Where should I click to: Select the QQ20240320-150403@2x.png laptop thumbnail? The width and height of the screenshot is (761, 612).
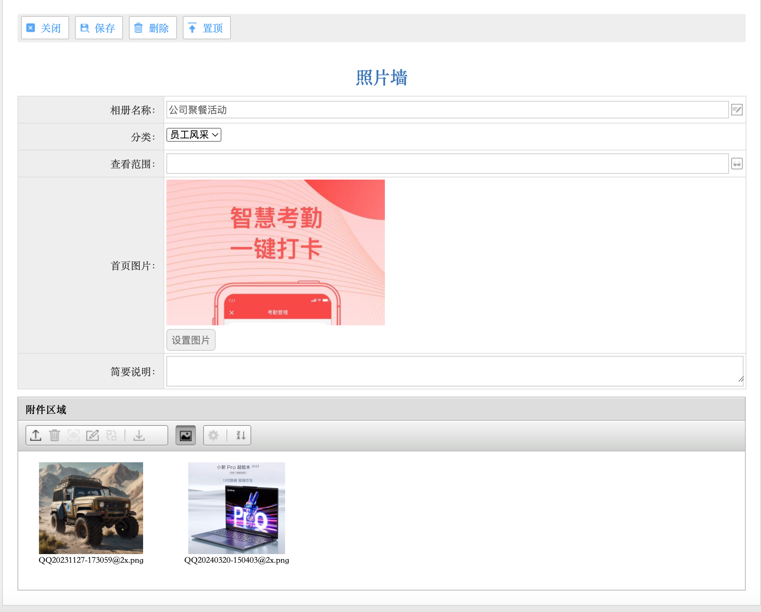[237, 508]
